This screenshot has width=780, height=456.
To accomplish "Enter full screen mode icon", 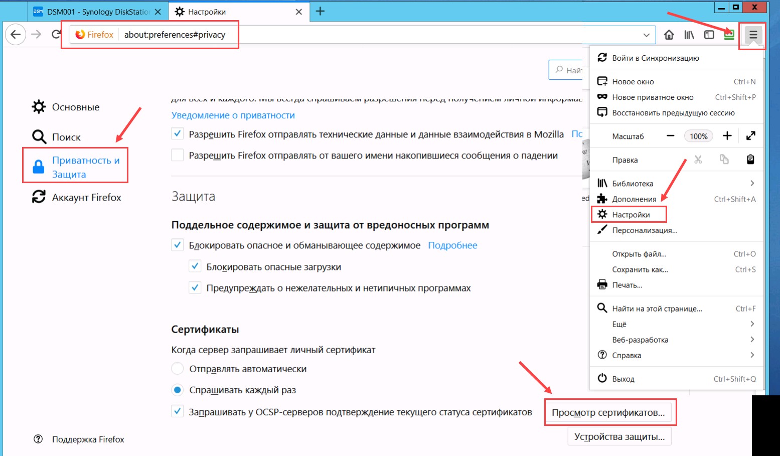I will tap(750, 136).
